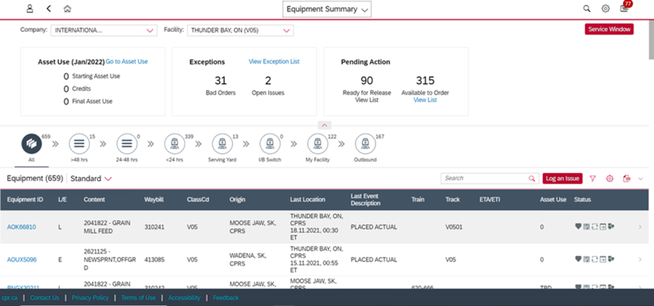Viewport: 654px width, 306px height.
Task: Click the Service Window button
Action: [x=609, y=29]
